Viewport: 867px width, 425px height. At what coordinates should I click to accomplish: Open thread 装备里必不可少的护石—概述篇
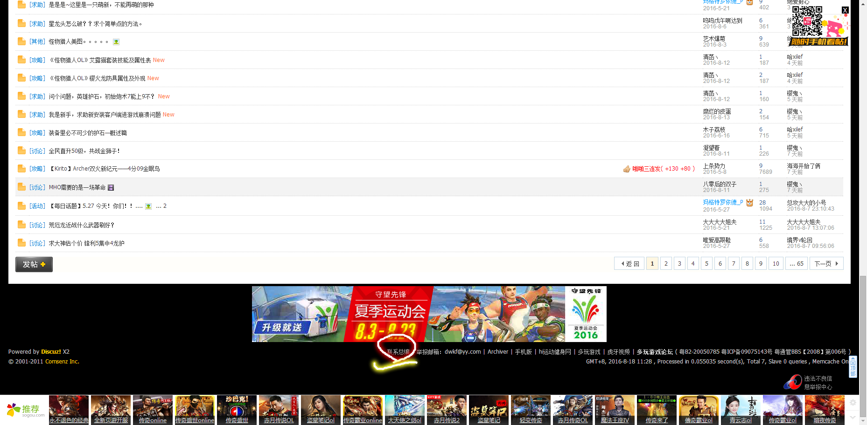[88, 133]
